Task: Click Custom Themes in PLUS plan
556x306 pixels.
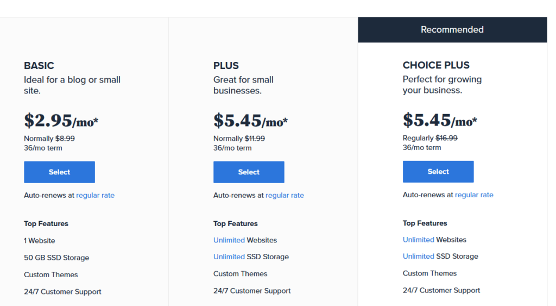Action: click(240, 274)
